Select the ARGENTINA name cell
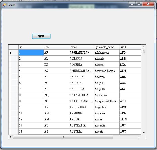The height and width of the screenshot is (150, 157). [82, 107]
